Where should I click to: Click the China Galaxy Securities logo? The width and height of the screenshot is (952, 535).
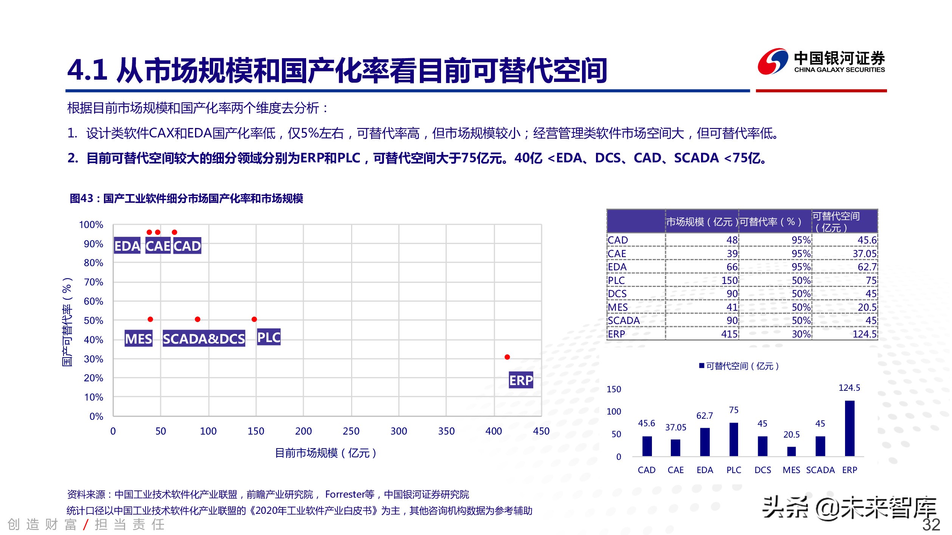821,61
